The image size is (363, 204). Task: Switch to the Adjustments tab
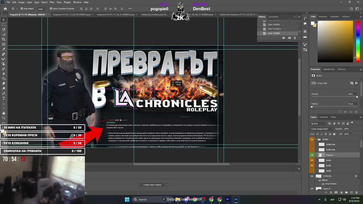tap(329, 69)
